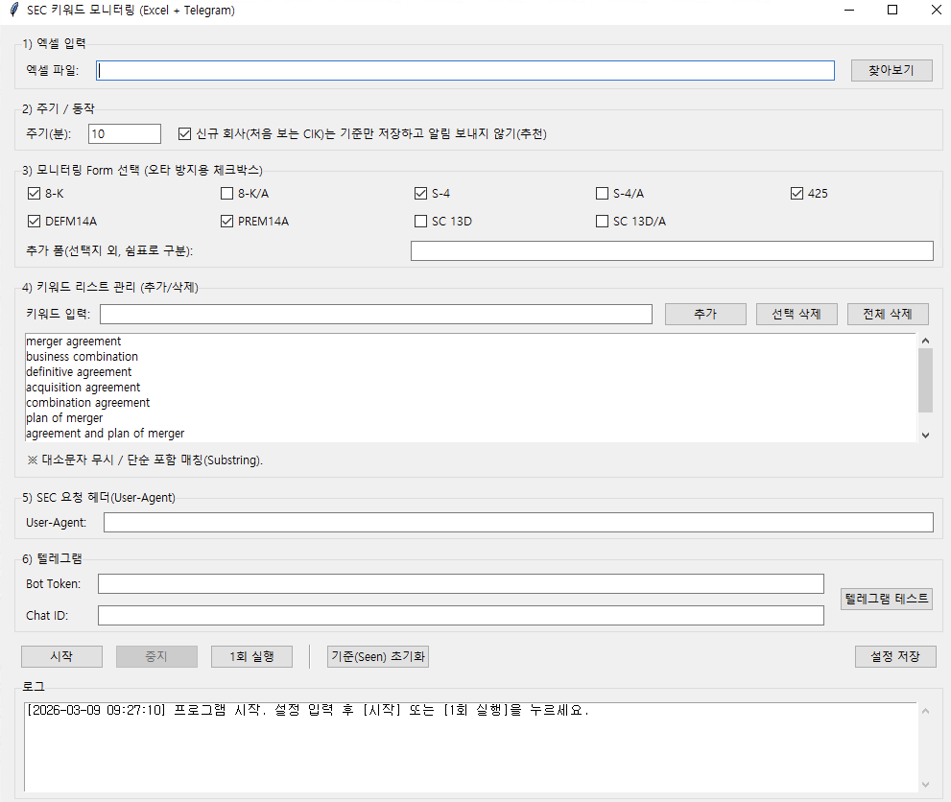Viewport: 951px width, 802px height.
Task: Uncheck the S-4 form checkbox
Action: 420,193
